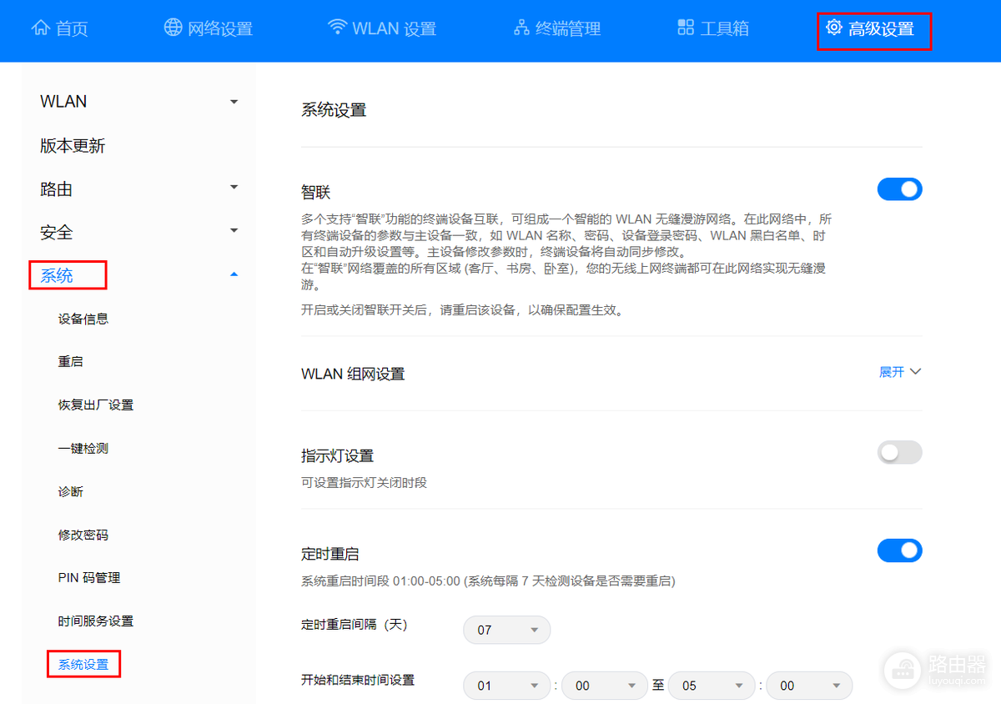Open the 设备信息 submenu item

tap(83, 319)
